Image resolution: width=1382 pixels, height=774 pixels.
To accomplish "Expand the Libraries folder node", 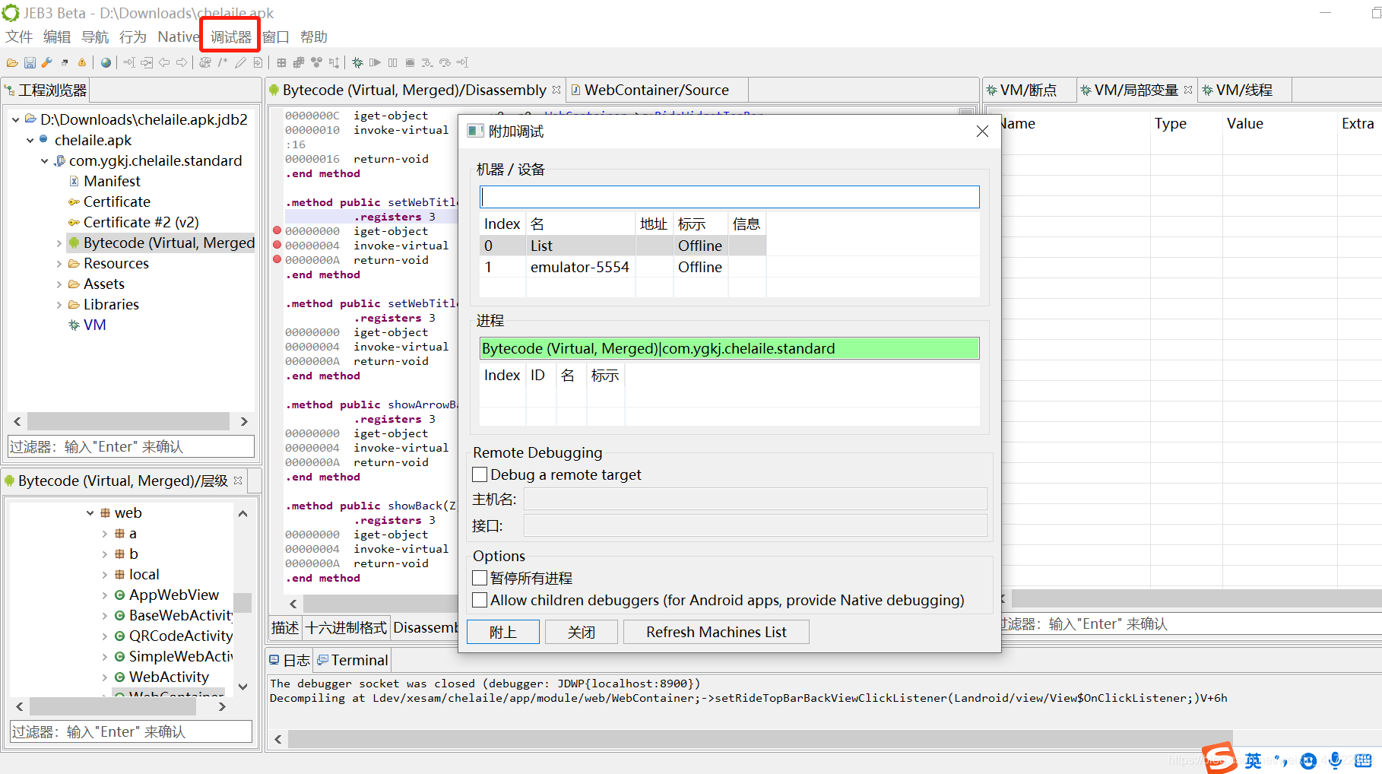I will click(59, 305).
